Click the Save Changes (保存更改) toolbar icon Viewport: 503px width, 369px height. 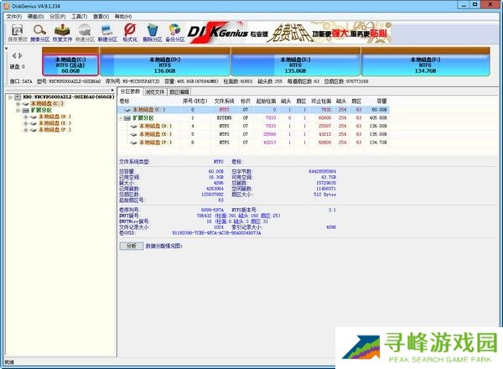point(16,31)
